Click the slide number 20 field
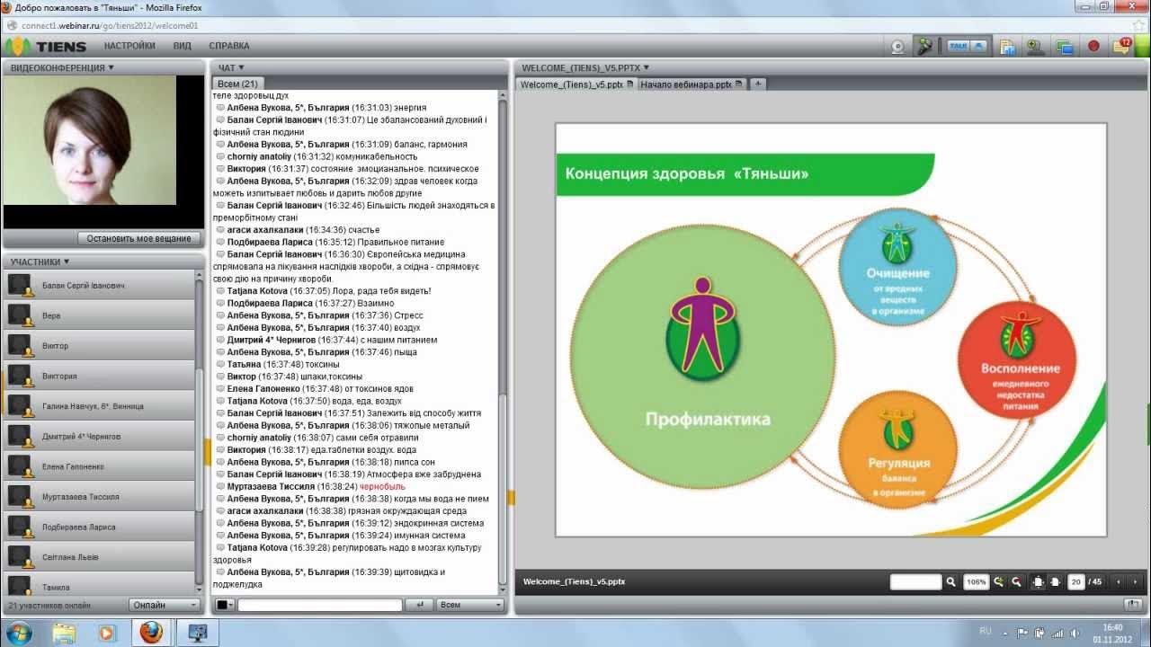 coord(1076,581)
